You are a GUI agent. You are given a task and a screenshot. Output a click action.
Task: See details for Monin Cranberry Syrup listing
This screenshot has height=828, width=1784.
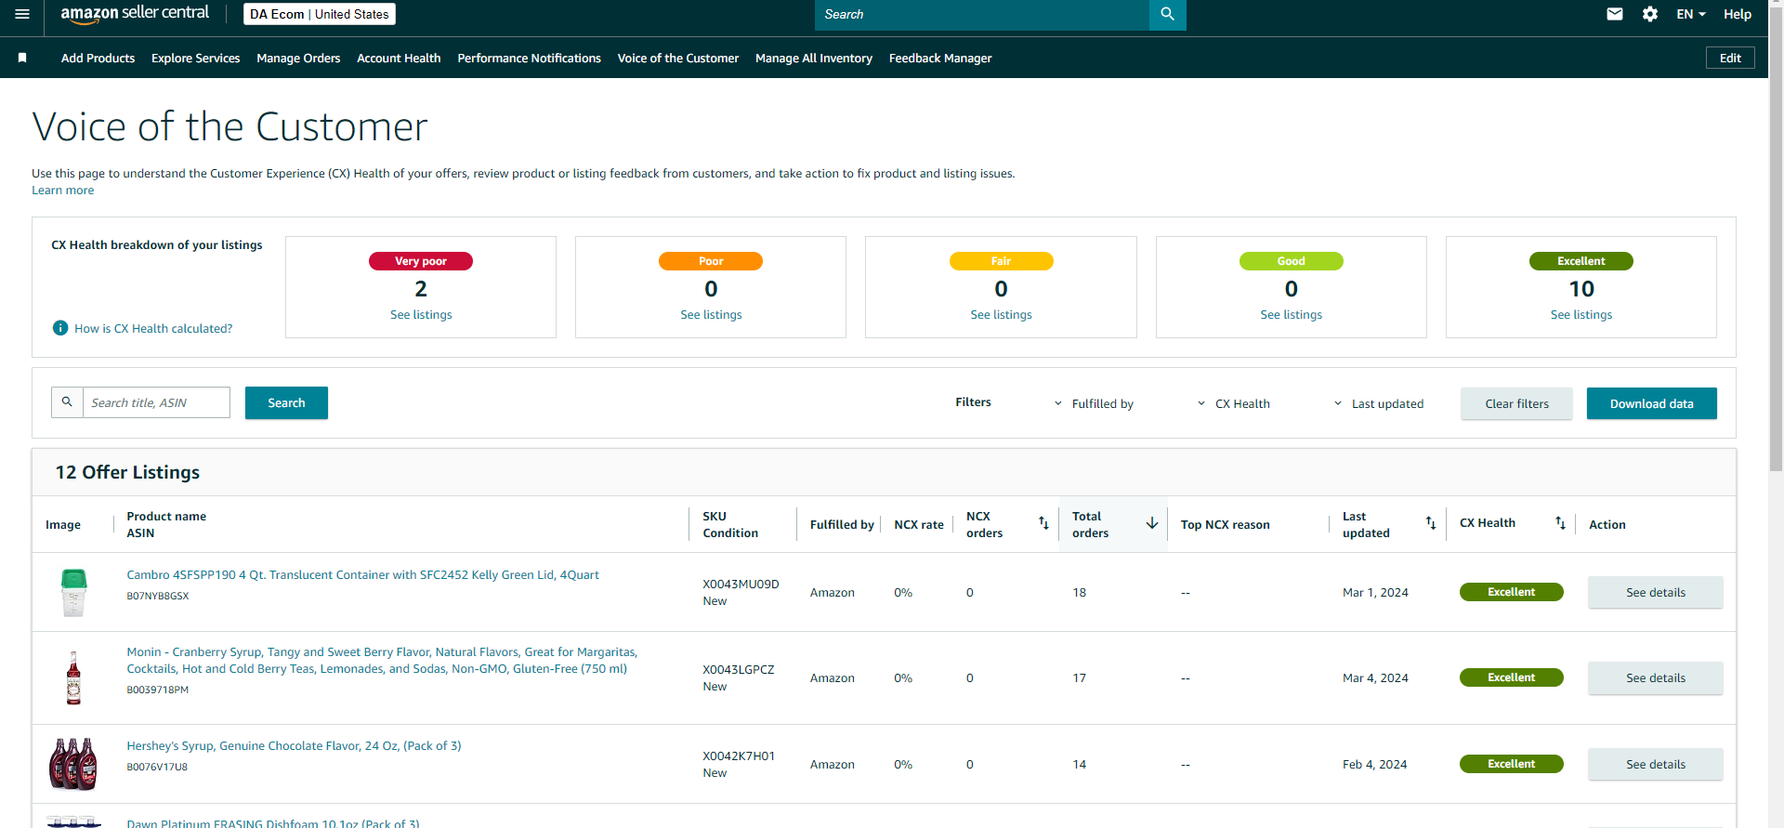click(1655, 677)
